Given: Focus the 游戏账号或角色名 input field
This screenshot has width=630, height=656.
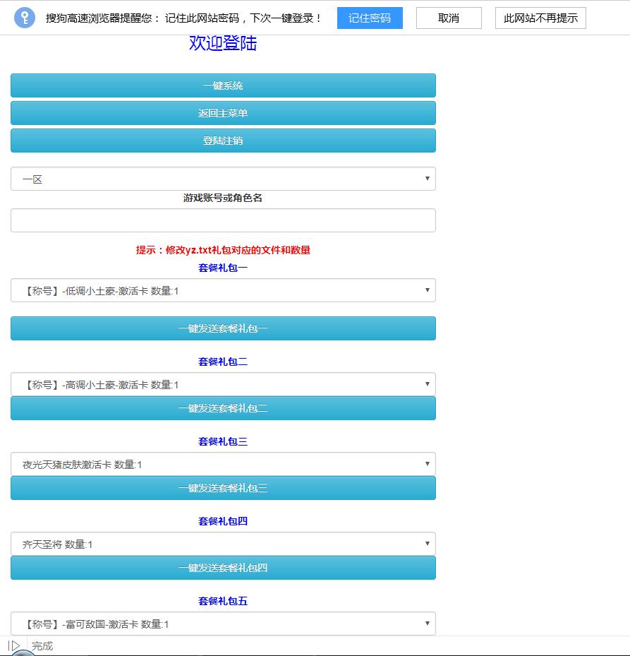Looking at the screenshot, I should pos(223,220).
